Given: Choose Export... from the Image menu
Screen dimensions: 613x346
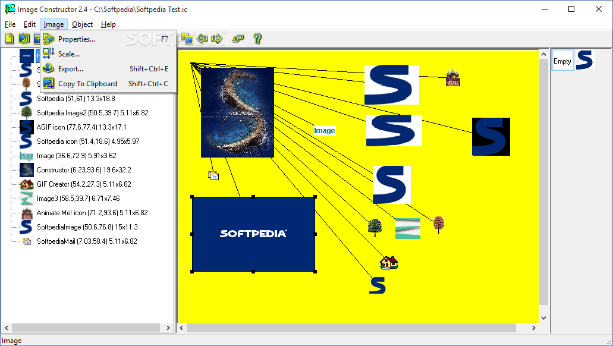Looking at the screenshot, I should pyautogui.click(x=108, y=69).
